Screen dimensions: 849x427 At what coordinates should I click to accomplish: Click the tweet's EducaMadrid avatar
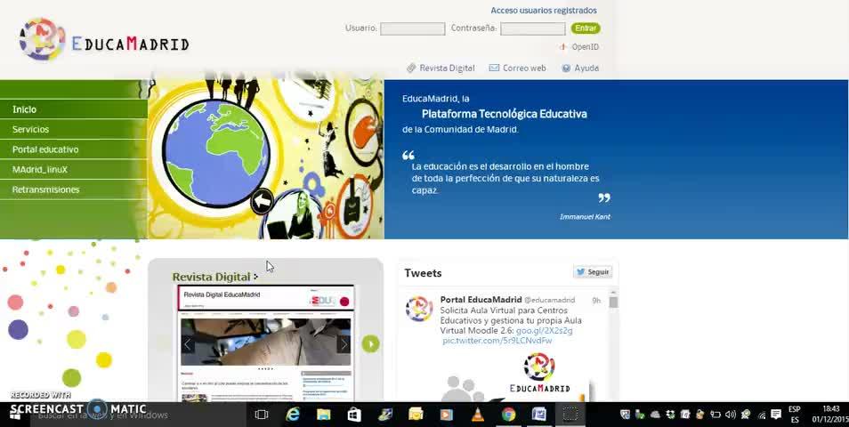click(x=419, y=309)
